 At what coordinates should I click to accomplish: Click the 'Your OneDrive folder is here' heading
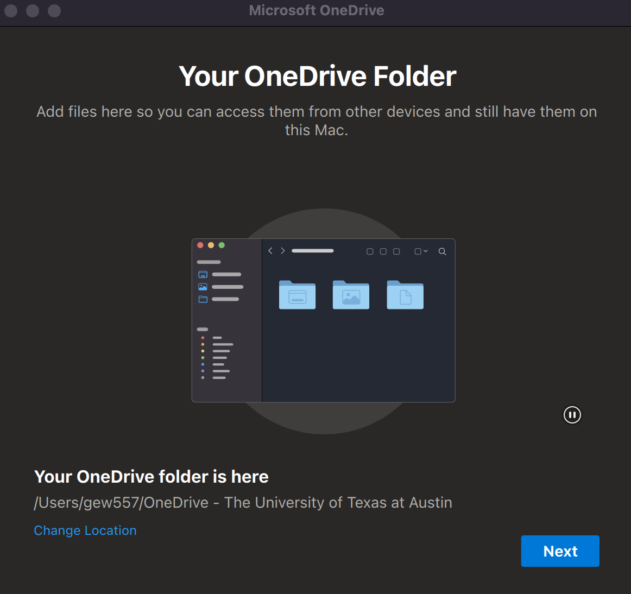click(152, 477)
